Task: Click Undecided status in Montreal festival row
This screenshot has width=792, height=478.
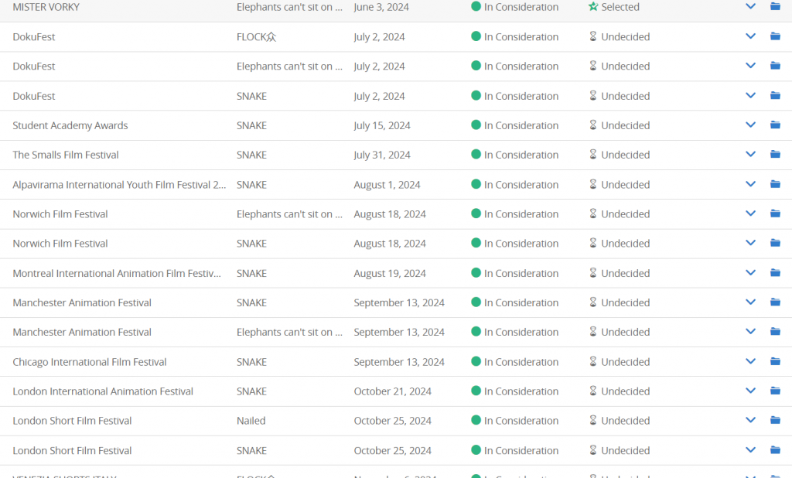Action: click(x=625, y=273)
